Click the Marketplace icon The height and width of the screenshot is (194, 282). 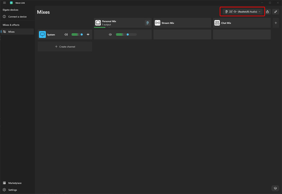[x=4, y=183]
